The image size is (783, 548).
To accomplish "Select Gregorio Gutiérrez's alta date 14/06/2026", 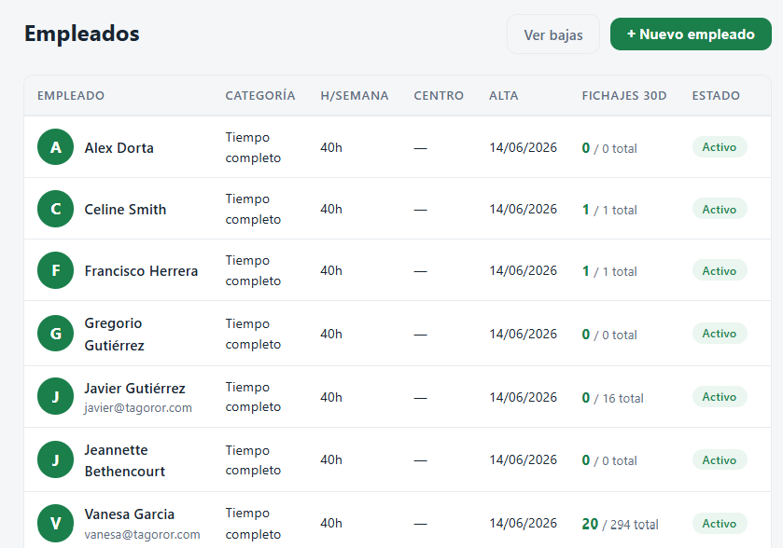I will pyautogui.click(x=523, y=334).
